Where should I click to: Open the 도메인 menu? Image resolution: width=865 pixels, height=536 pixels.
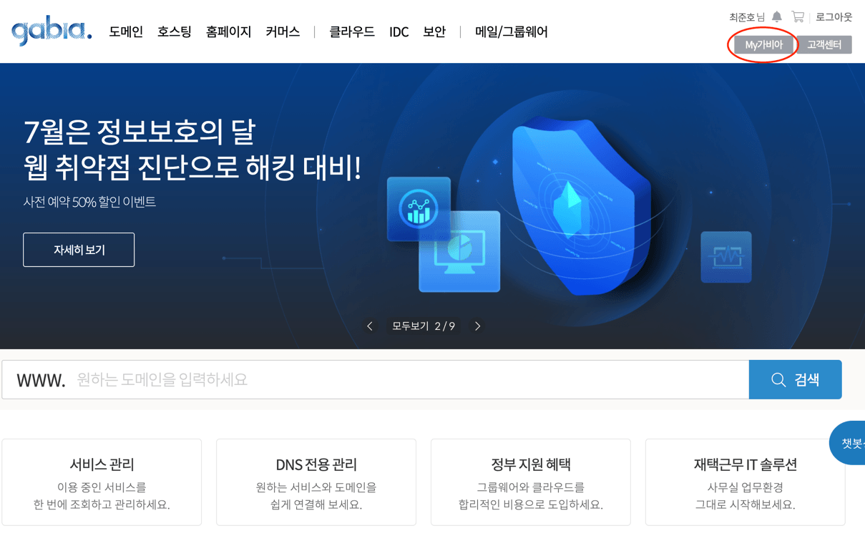[x=126, y=32]
